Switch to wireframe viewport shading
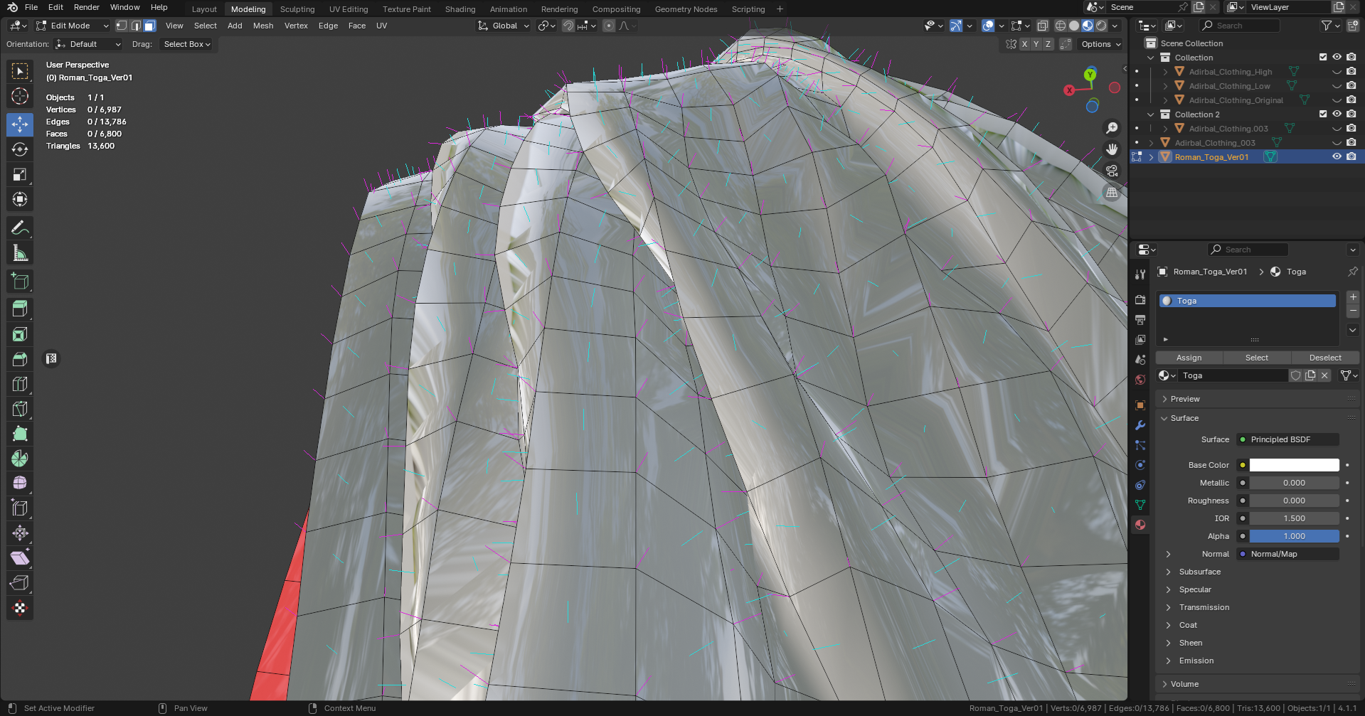Image resolution: width=1365 pixels, height=716 pixels. pyautogui.click(x=1061, y=26)
